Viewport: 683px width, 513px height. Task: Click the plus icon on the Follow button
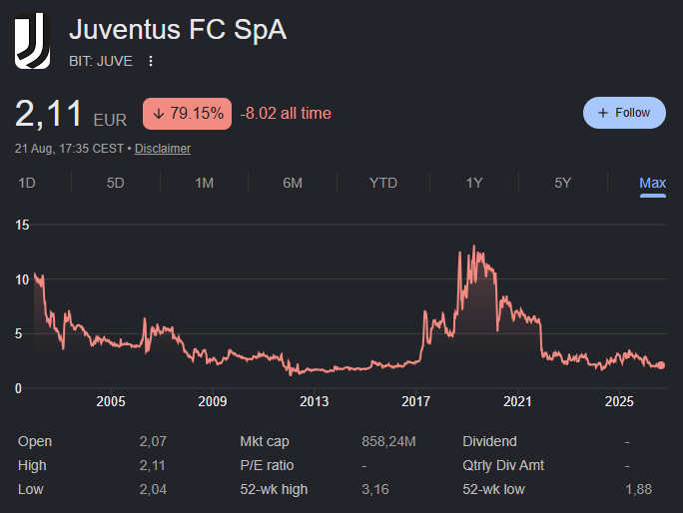(603, 113)
